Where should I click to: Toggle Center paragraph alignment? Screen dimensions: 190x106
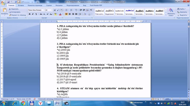coord(69,14)
